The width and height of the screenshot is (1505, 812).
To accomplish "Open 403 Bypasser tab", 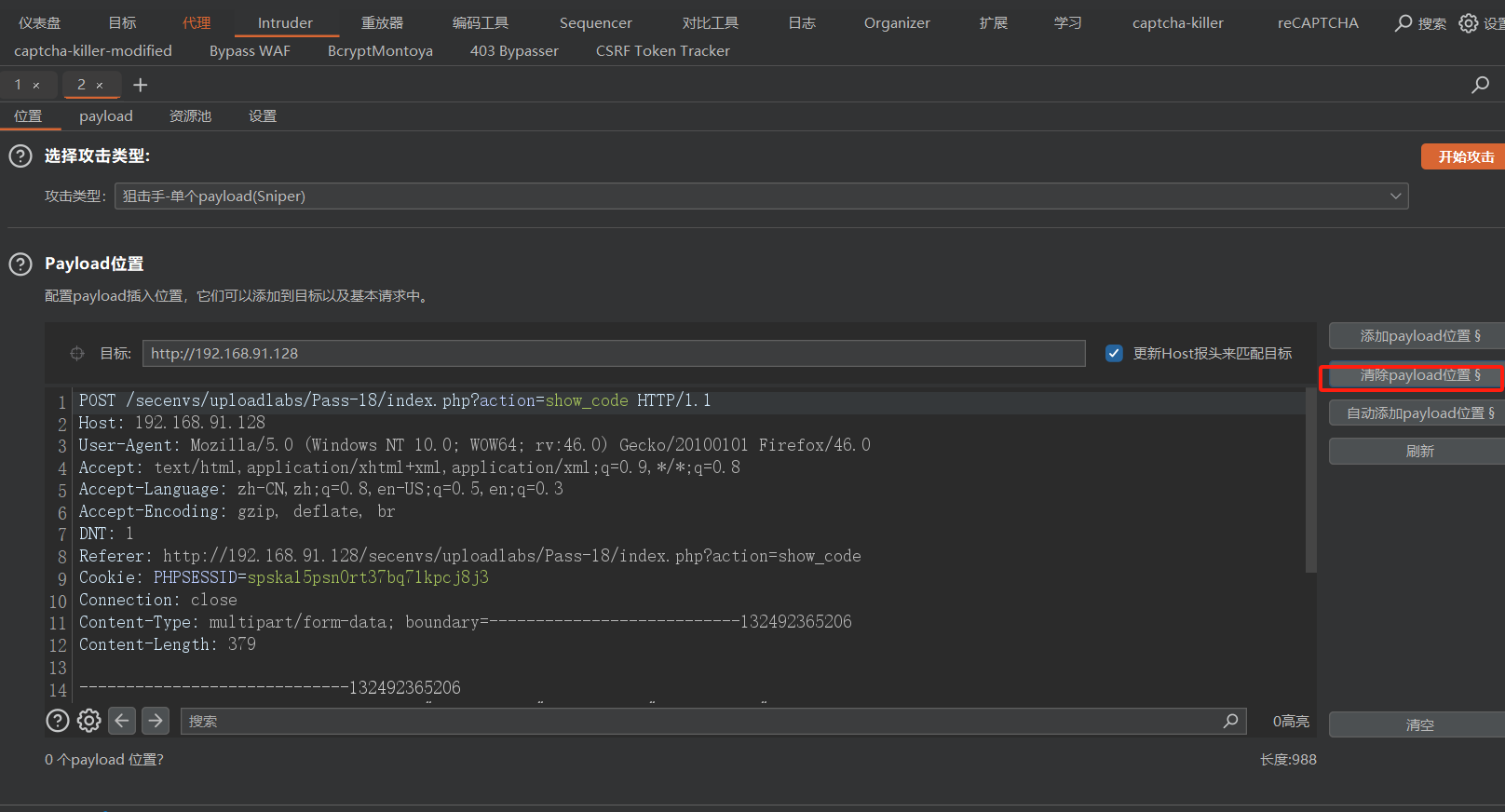I will 514,50.
